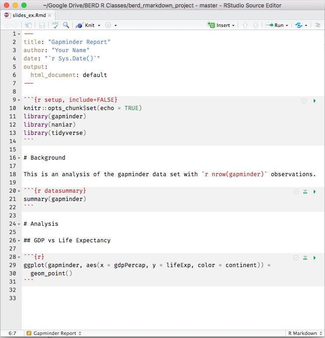Open datasummary chunk options gear
This screenshot has height=338, width=325.
tap(296, 192)
